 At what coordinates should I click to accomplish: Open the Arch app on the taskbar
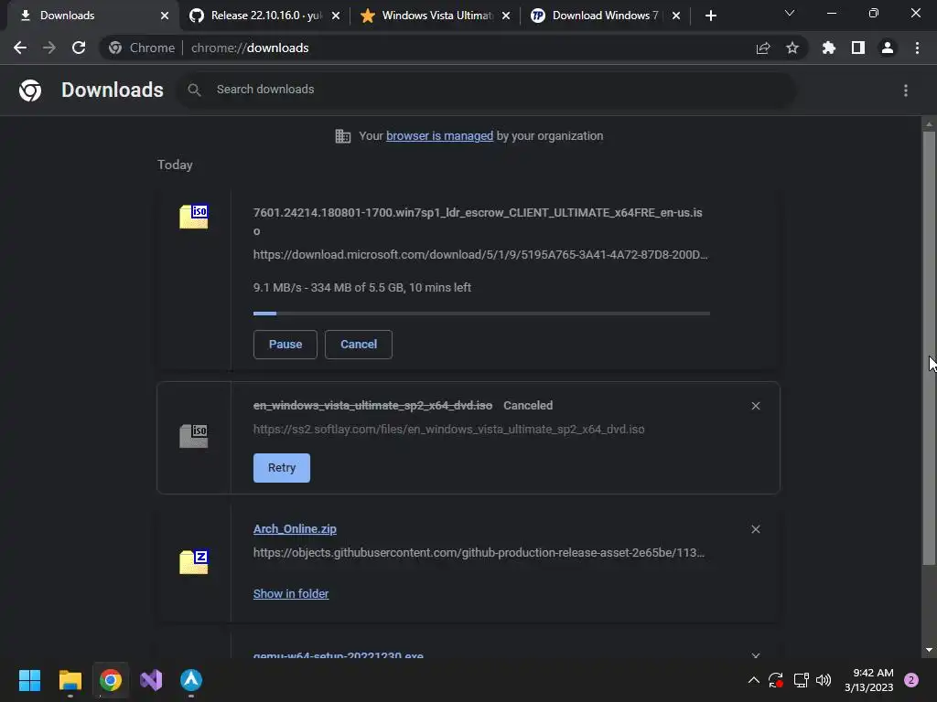pyautogui.click(x=191, y=680)
